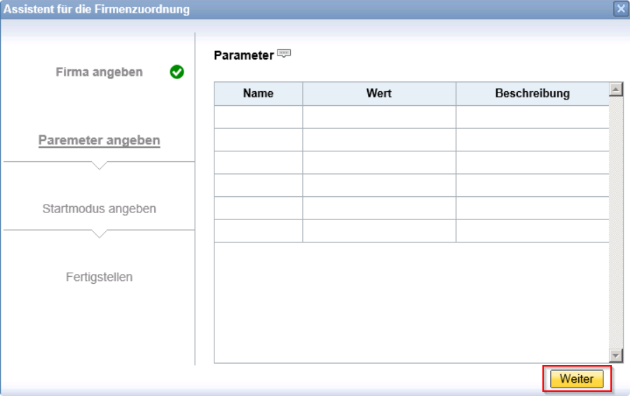Click the Weiter button
The width and height of the screenshot is (630, 396).
(577, 378)
